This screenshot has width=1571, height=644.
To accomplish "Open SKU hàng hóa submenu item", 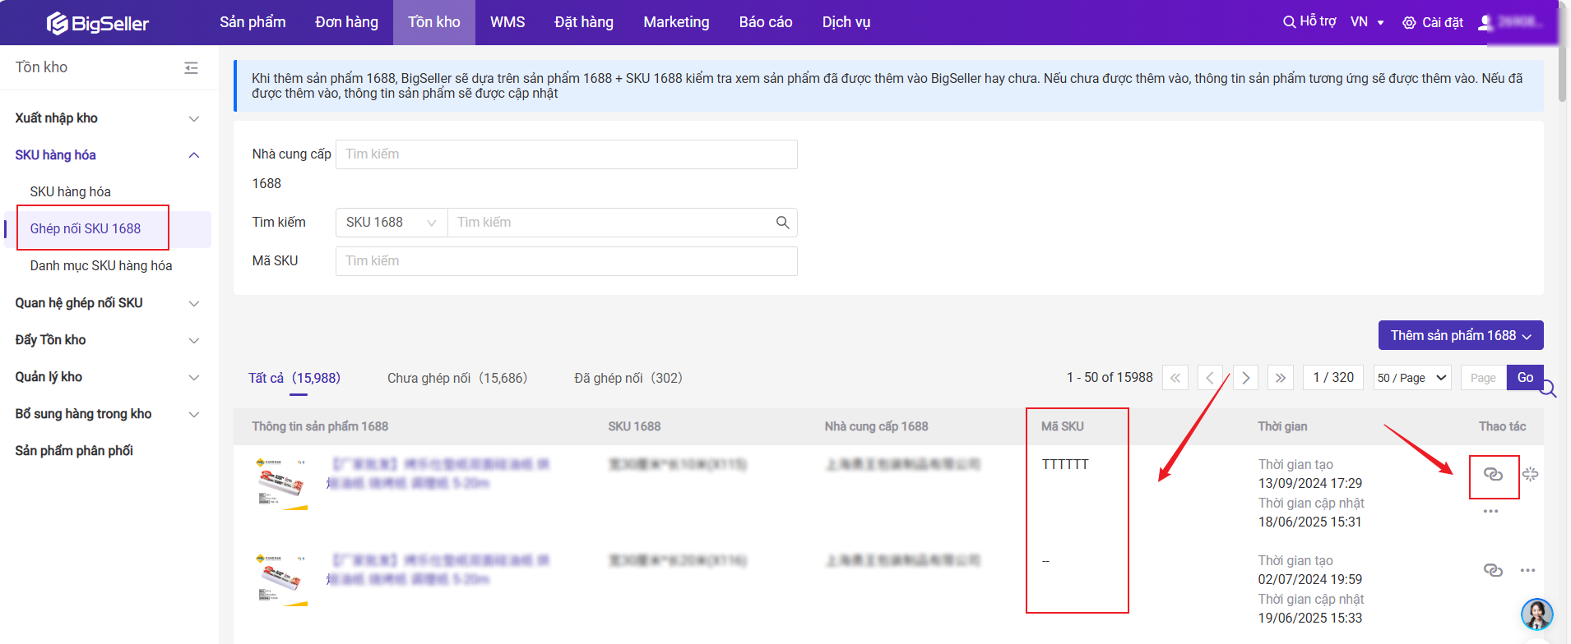I will (71, 192).
